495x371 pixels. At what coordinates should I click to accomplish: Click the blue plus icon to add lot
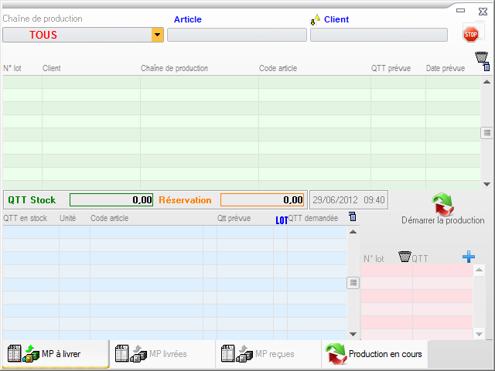(468, 257)
